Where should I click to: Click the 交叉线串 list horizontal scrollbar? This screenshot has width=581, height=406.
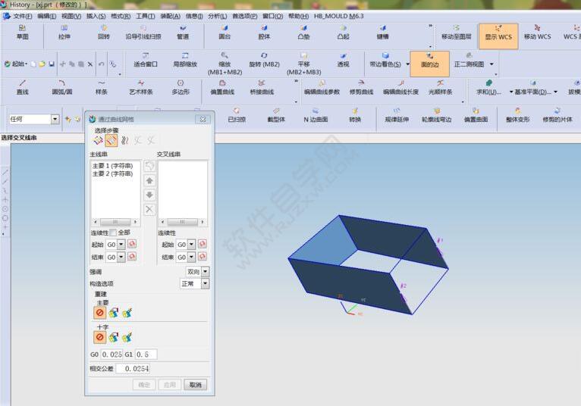[x=183, y=222]
